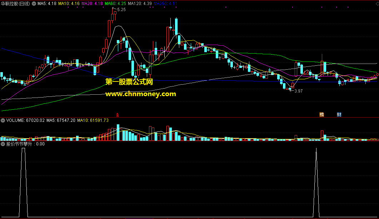
Task: Click the 股价节节攀升 : 0.00 indicator label
Action: point(25,144)
